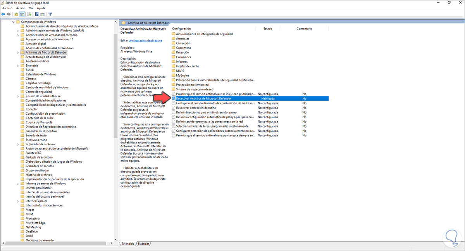Expand the Biometría tree node
Screen dimensions: 465x251
(18, 65)
